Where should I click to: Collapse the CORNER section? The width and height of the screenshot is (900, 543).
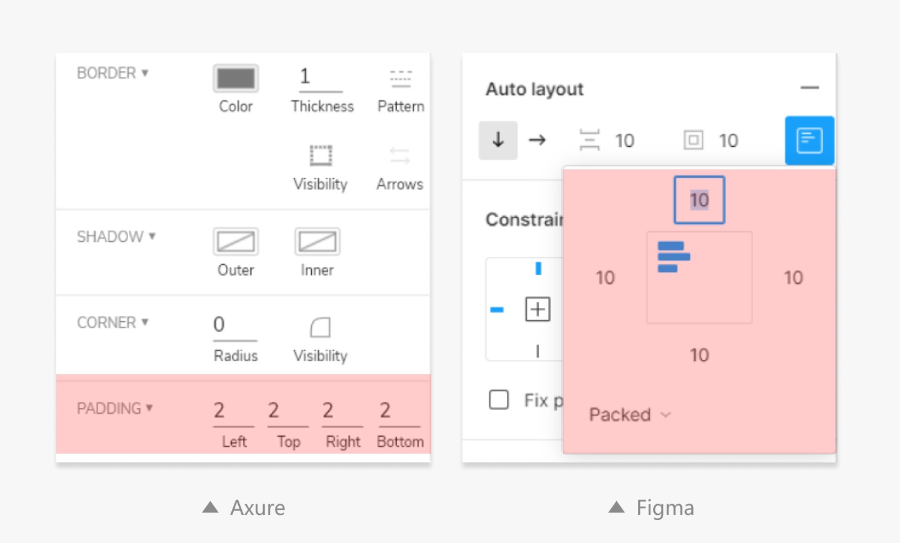click(113, 323)
